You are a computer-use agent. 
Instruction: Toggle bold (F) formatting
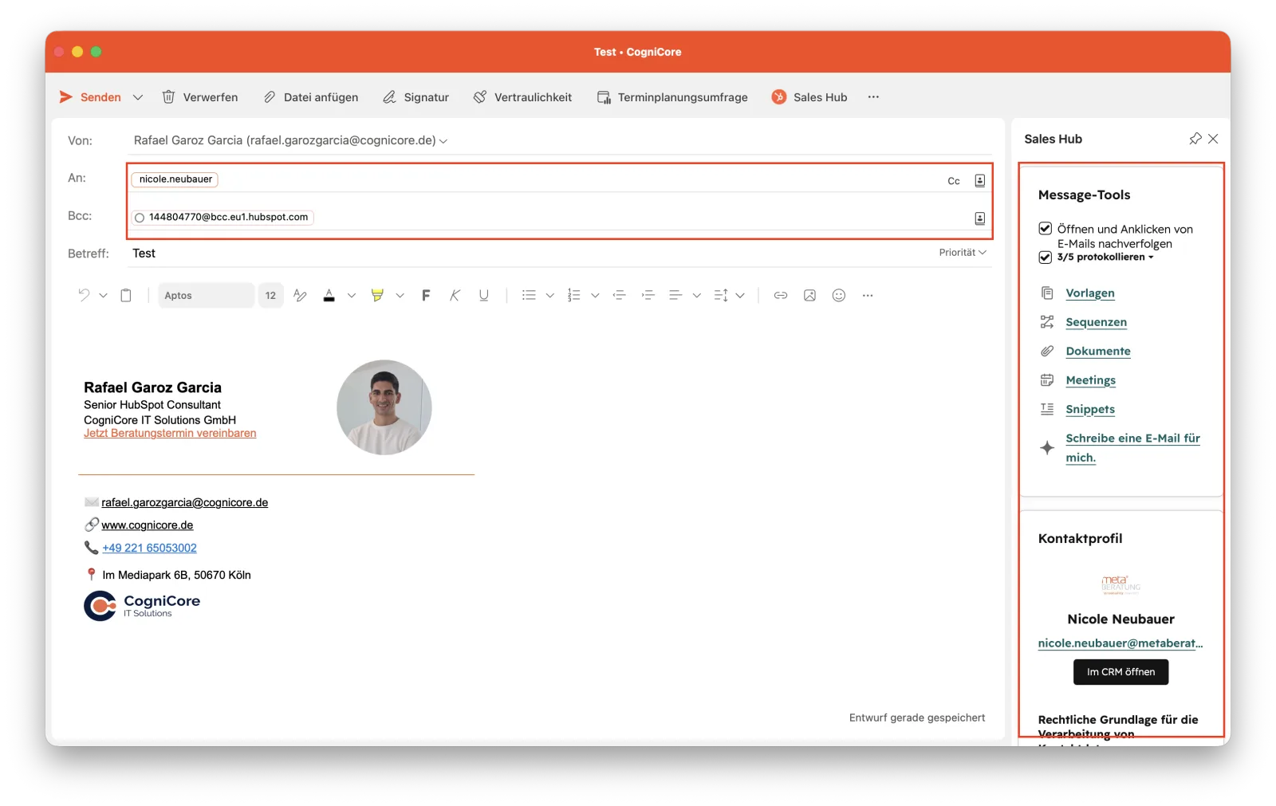point(426,296)
